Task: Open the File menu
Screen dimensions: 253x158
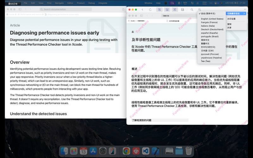Action: [26, 3]
